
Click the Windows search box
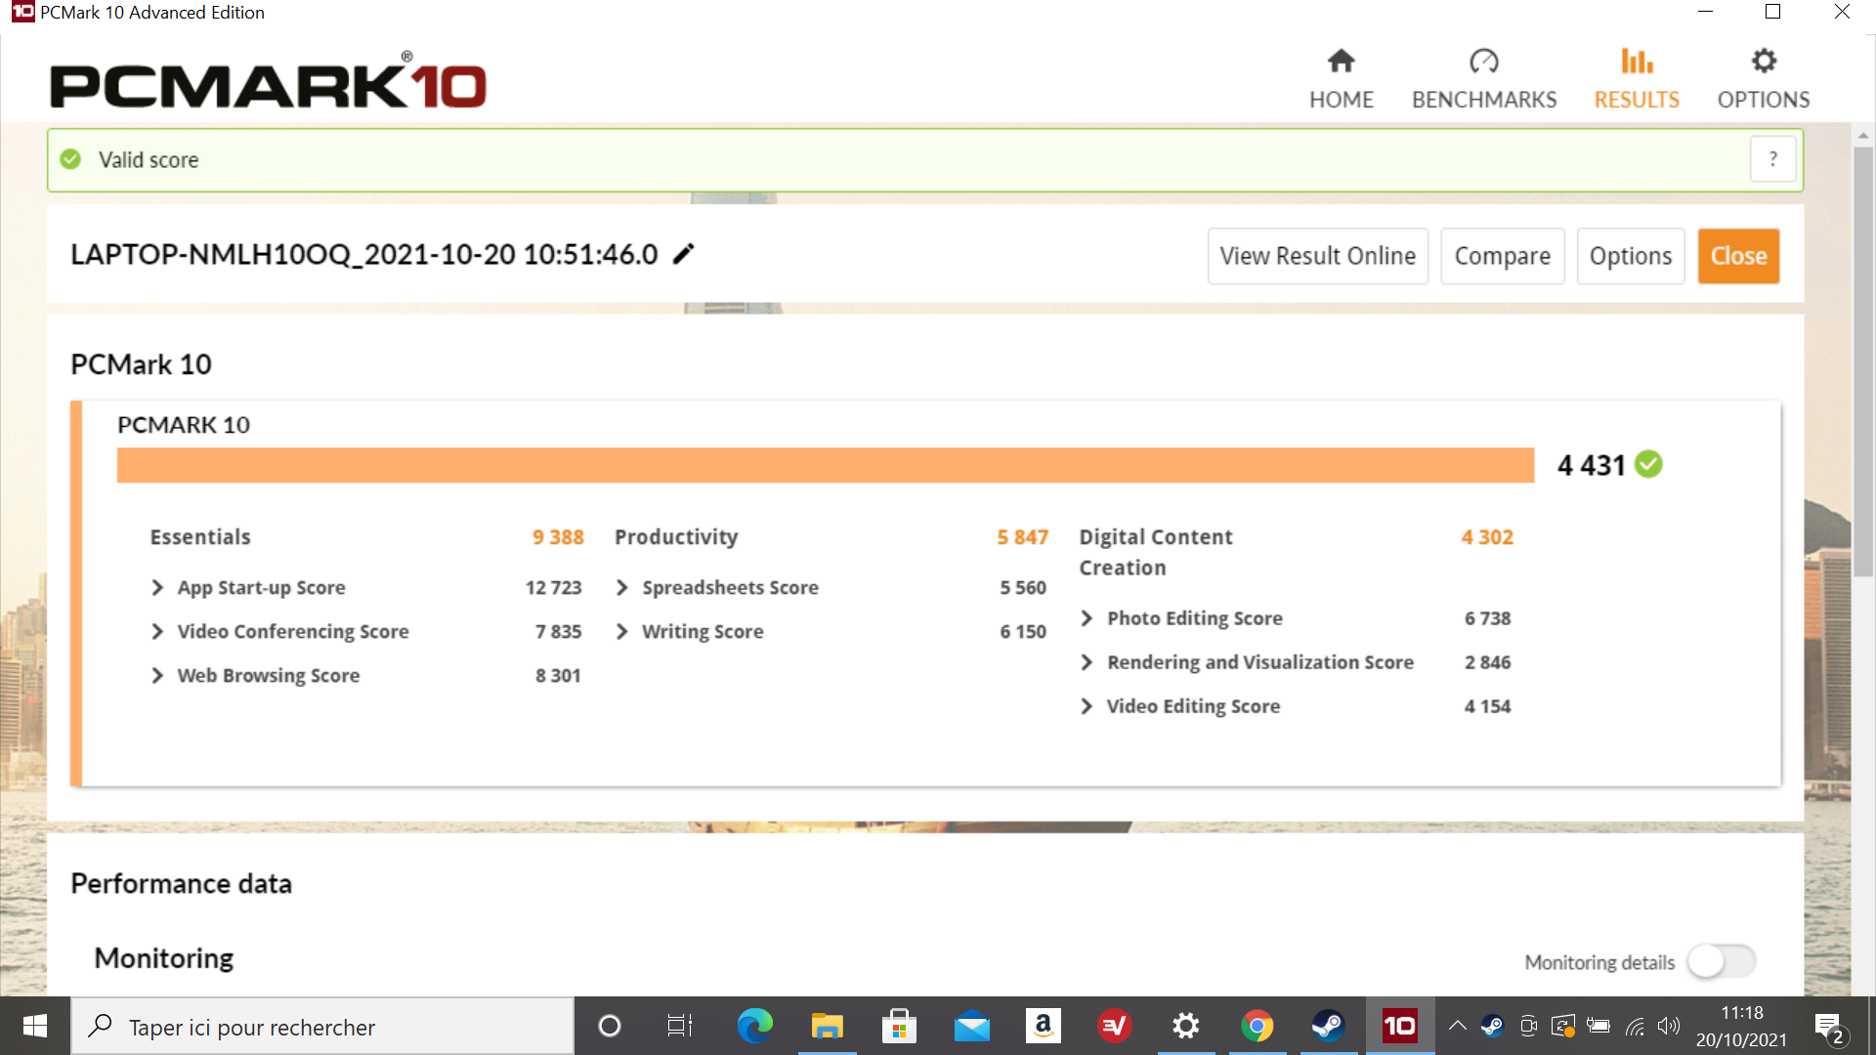point(322,1027)
